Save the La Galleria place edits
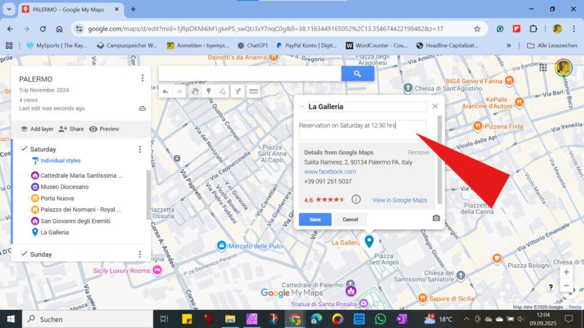Viewport: 584px width, 328px height. [x=315, y=219]
